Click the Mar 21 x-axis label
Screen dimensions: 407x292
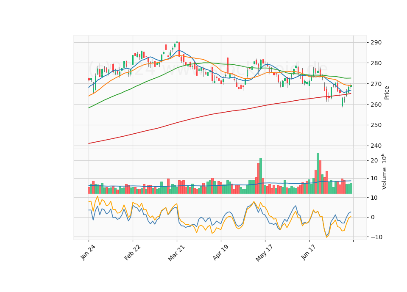(176, 253)
